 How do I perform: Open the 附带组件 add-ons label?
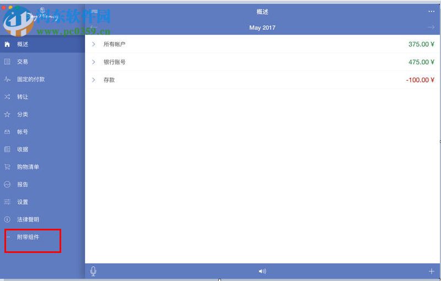click(x=28, y=237)
